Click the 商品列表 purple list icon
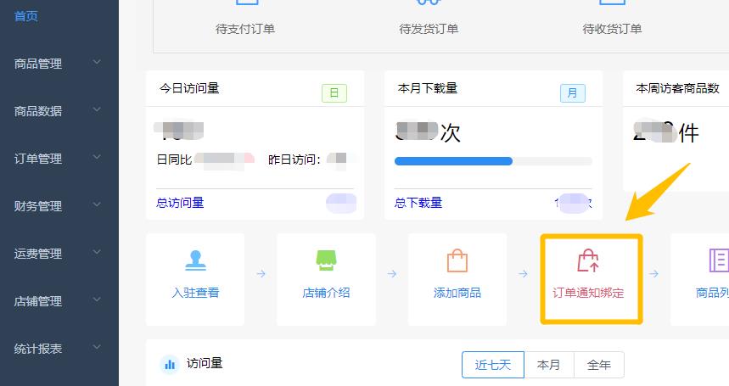This screenshot has width=729, height=386. 718,260
